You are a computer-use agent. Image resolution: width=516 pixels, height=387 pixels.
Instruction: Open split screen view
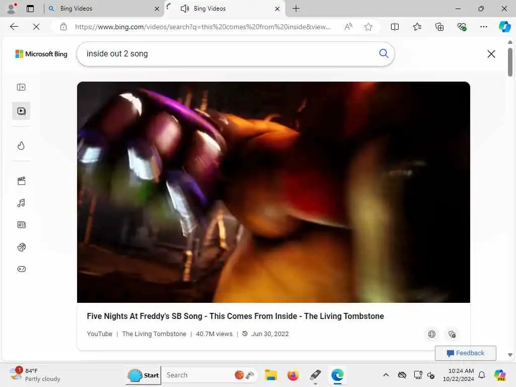click(x=395, y=27)
